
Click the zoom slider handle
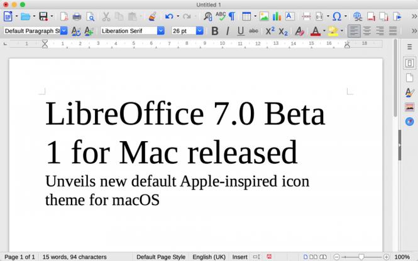pos(361,257)
